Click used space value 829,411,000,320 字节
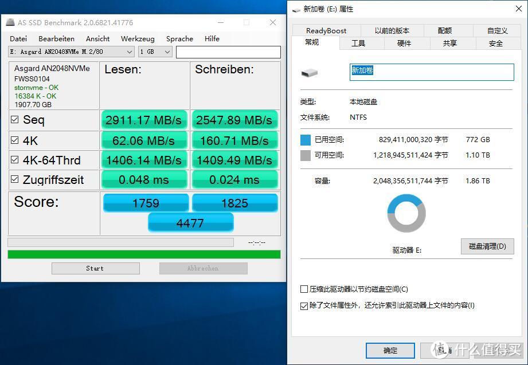 coord(413,140)
